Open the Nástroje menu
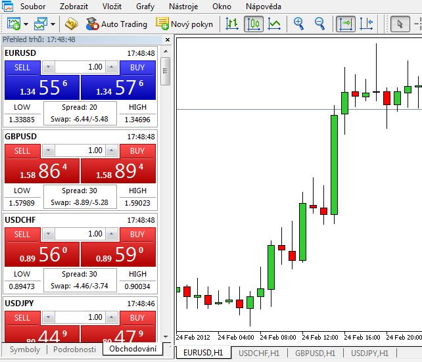 [183, 7]
